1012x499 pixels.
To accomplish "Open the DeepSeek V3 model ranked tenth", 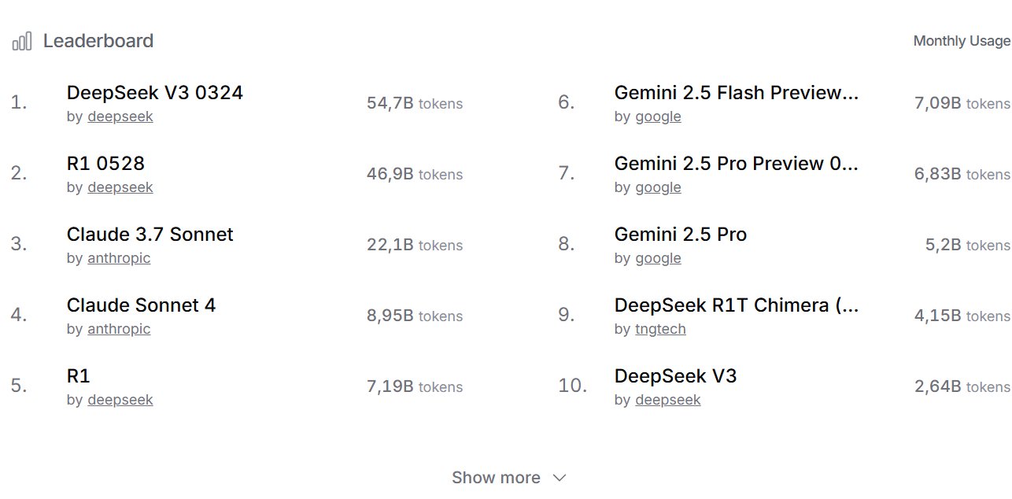I will [676, 376].
